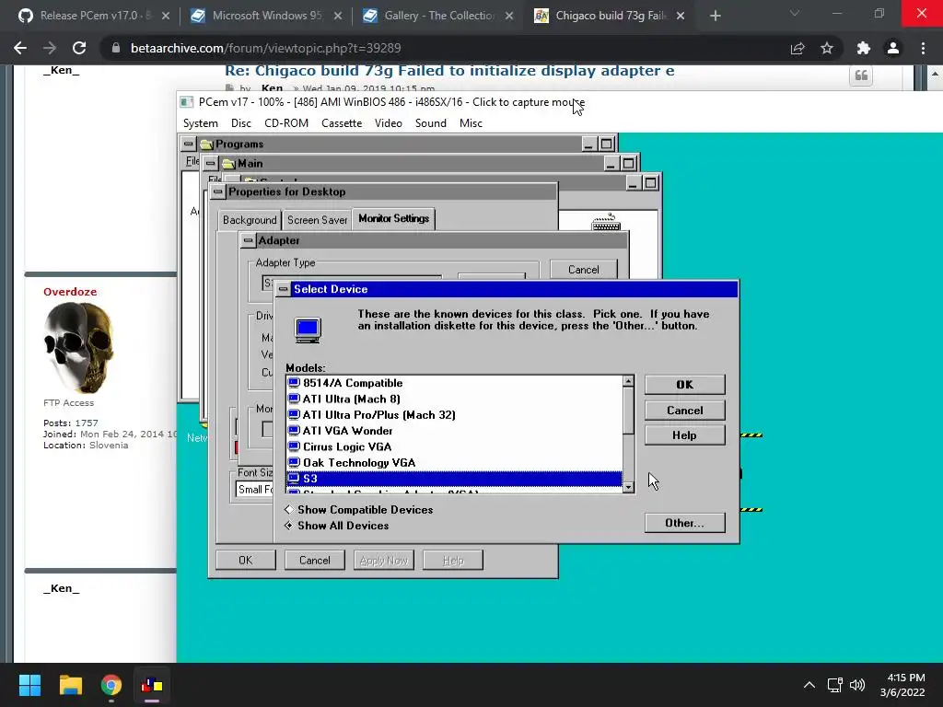Viewport: 943px width, 707px height.
Task: Select Oak Technology VGA model
Action: click(x=454, y=463)
